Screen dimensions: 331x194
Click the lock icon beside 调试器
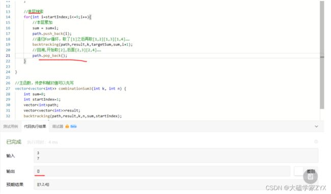coord(67,126)
